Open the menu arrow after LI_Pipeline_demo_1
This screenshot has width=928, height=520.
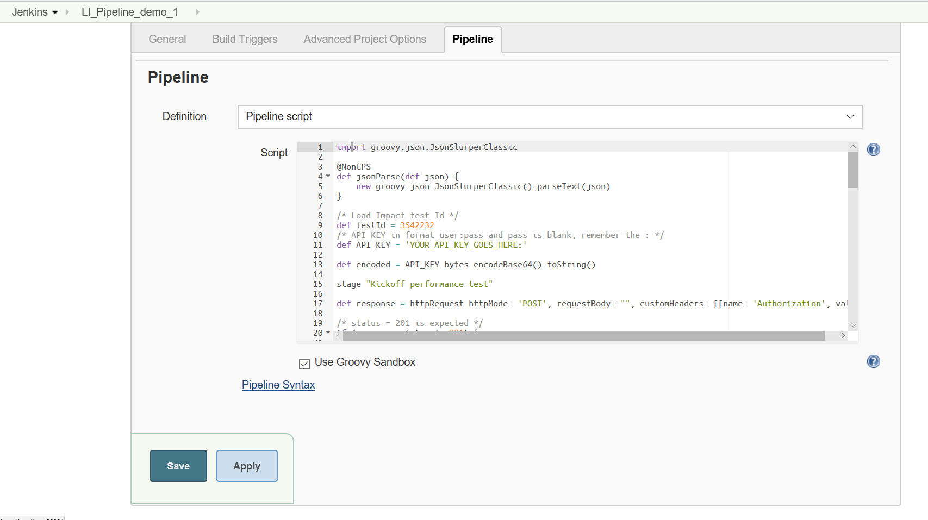[197, 12]
